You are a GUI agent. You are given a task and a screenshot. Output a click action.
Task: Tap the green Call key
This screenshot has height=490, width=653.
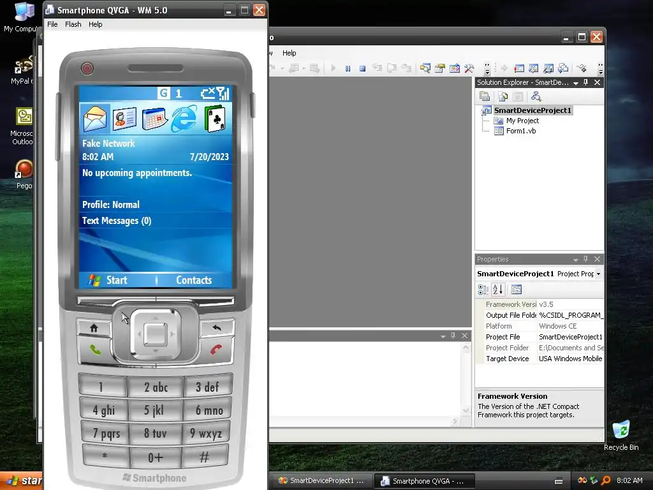click(x=96, y=350)
